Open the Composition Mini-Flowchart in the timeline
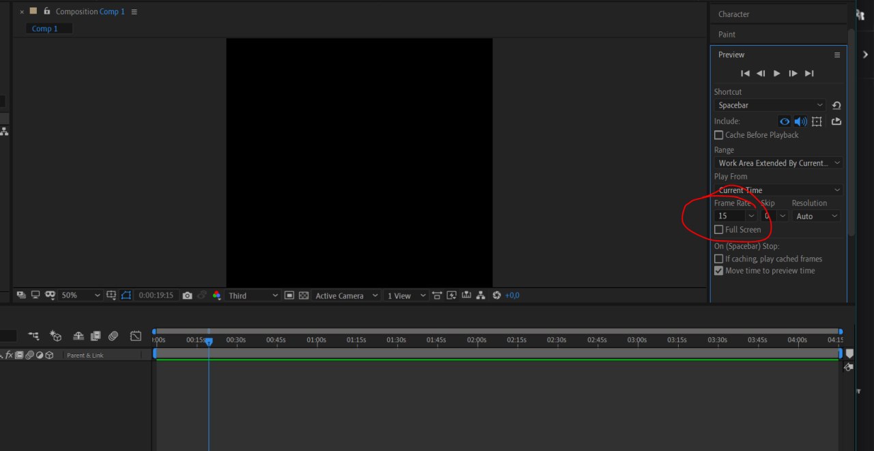 coord(33,336)
